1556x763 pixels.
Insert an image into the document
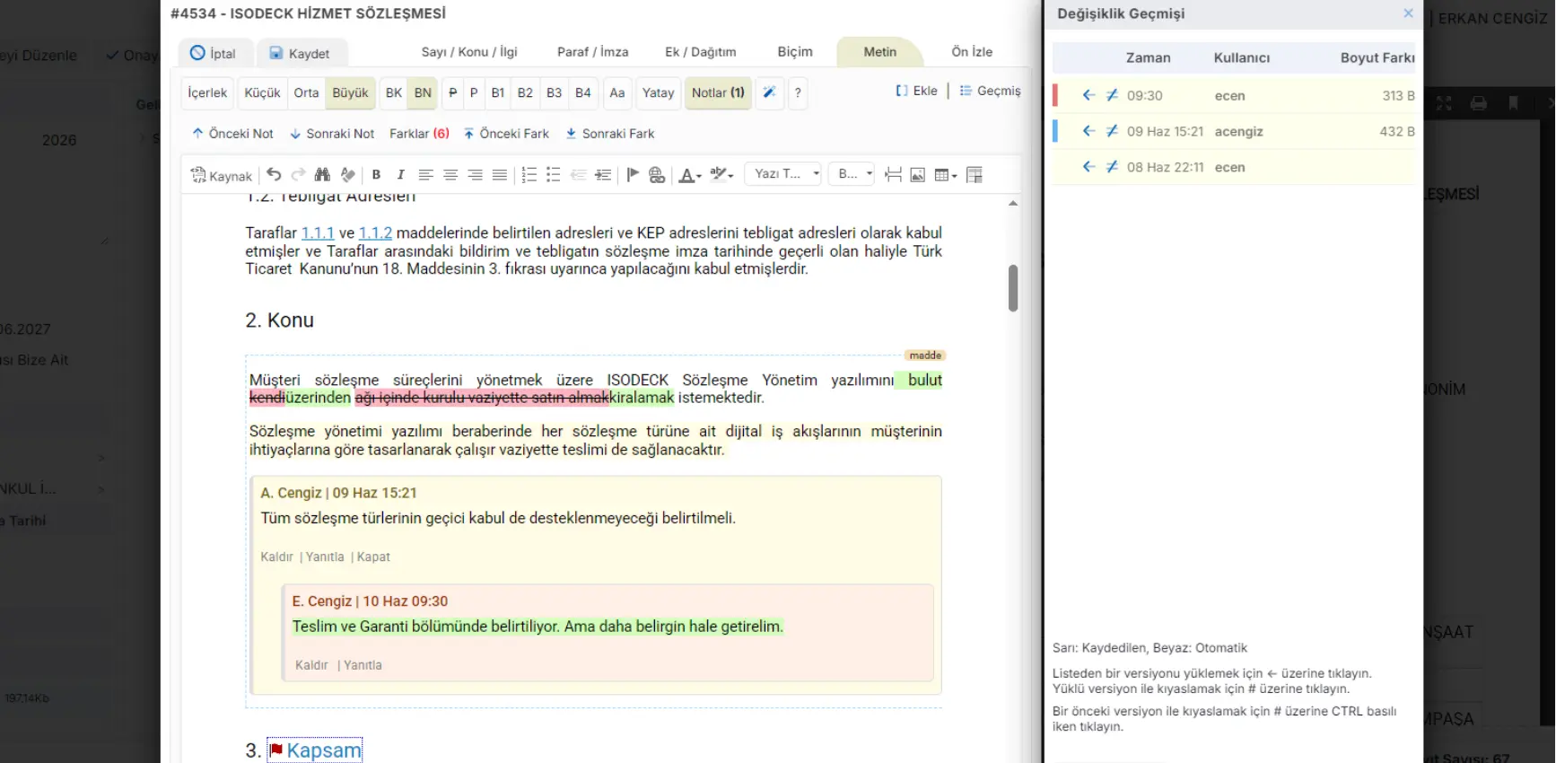point(917,175)
